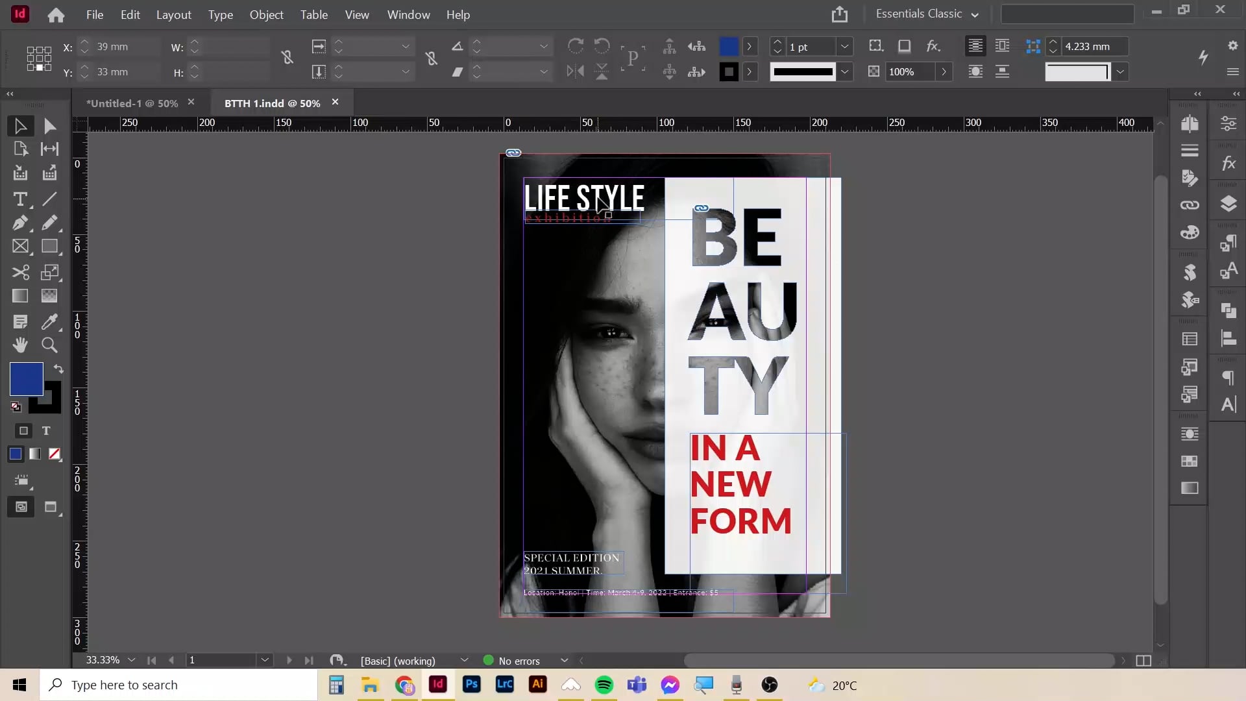Select the Gap tool
Screen dimensions: 1246x701
pos(49,149)
